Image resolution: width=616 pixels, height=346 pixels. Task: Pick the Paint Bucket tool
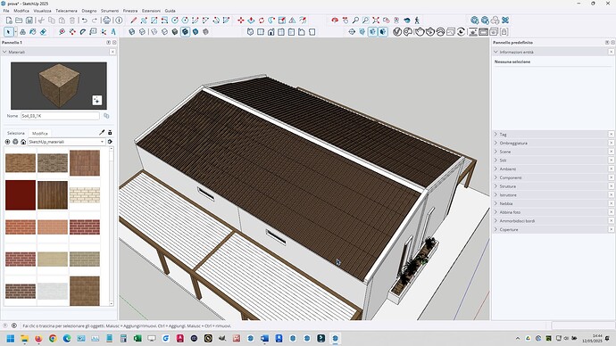click(33, 32)
